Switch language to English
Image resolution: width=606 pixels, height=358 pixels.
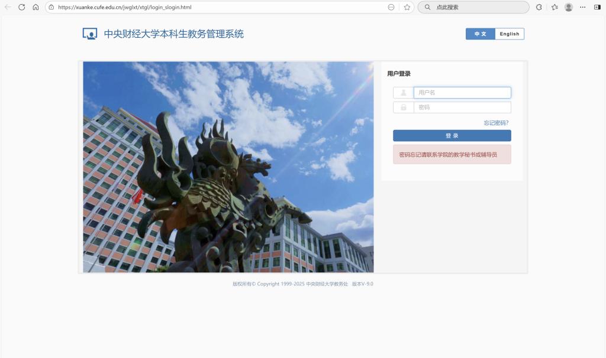click(509, 34)
